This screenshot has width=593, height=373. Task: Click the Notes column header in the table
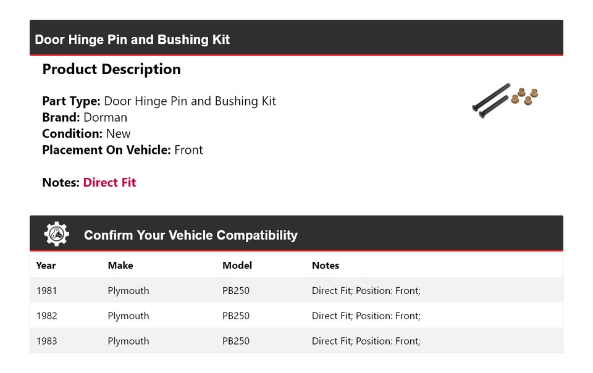[x=326, y=266]
